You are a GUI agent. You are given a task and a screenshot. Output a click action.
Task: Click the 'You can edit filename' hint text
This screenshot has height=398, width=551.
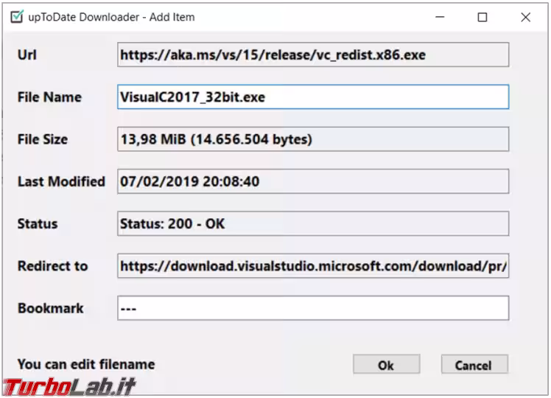(86, 364)
